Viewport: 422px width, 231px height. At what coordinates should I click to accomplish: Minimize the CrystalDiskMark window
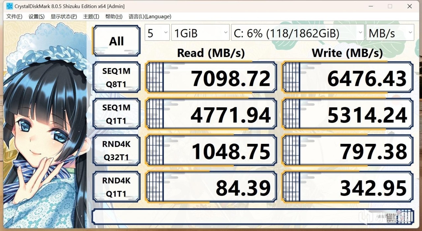pyautogui.click(x=371, y=6)
